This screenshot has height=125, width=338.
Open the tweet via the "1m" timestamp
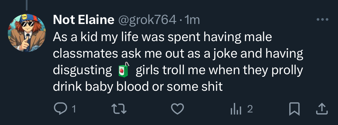192,20
